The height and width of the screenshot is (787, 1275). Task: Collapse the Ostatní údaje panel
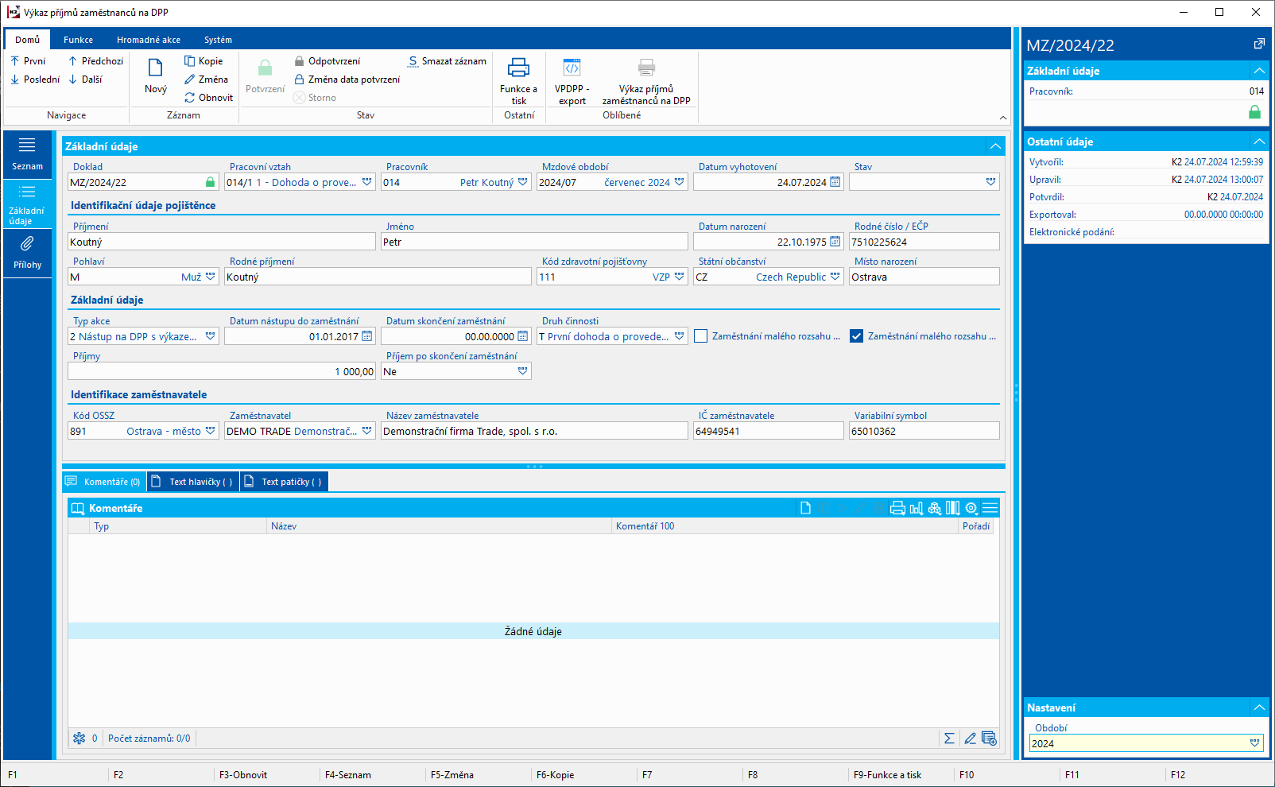tap(1259, 142)
